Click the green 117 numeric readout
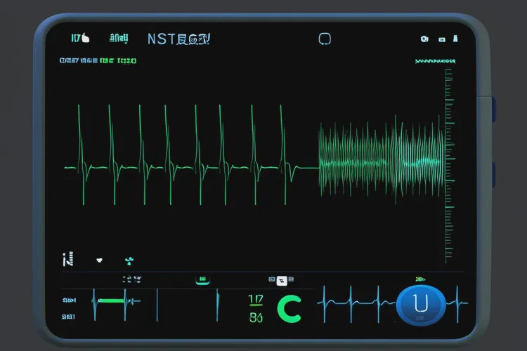Screen dimensions: 527x351 tap(256, 300)
